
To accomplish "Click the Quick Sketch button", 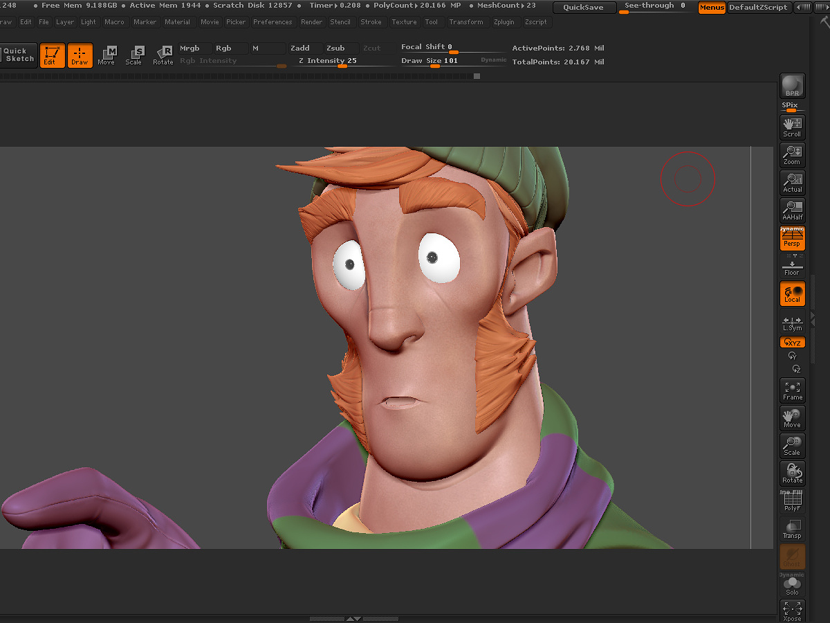I will coord(18,55).
